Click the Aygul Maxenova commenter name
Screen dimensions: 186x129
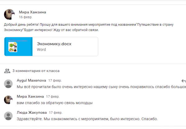pos(31,80)
